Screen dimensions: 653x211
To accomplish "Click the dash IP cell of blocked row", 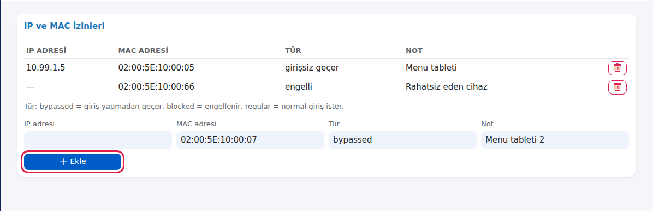I will click(x=31, y=87).
